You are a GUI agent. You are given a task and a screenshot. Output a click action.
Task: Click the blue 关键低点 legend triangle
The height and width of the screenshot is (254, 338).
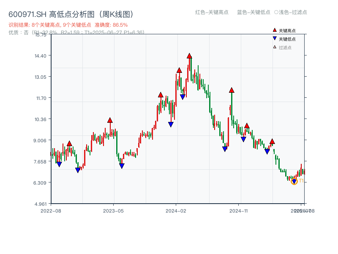[275, 39]
